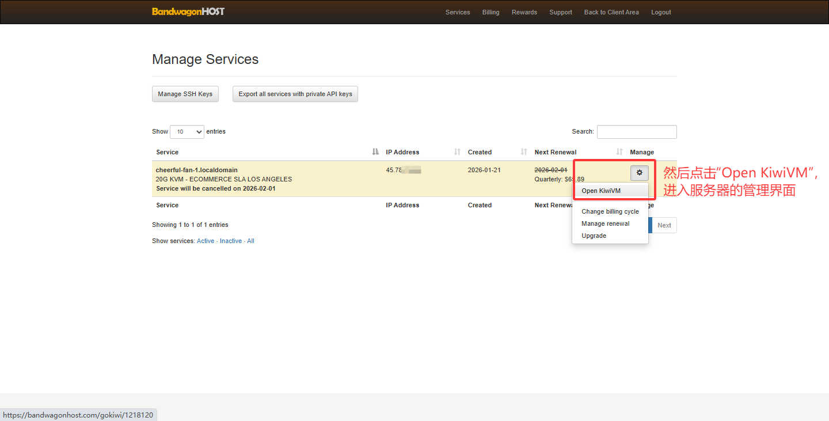Viewport: 829px width, 421px height.
Task: Open Support from the navigation bar
Action: pyautogui.click(x=560, y=12)
